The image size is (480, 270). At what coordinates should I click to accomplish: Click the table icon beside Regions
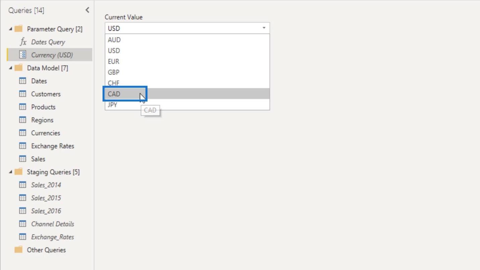pos(22,120)
